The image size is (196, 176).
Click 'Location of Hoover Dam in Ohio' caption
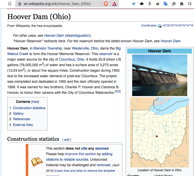(x=159, y=170)
